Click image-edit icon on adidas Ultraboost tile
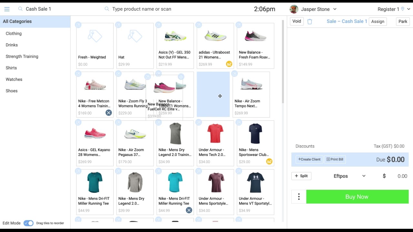The image size is (413, 232). pos(199,25)
